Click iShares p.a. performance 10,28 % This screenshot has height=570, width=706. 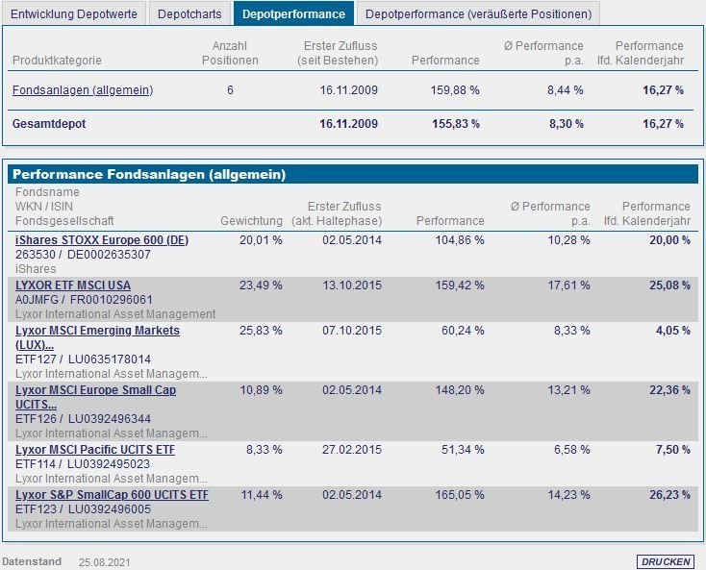click(568, 240)
